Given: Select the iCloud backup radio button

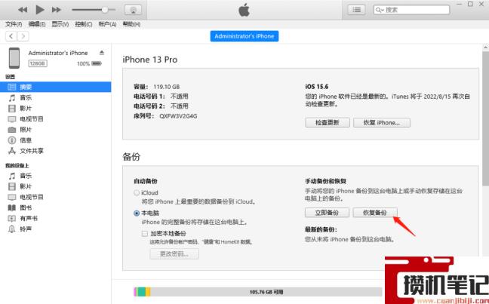Looking at the screenshot, I should pos(137,192).
